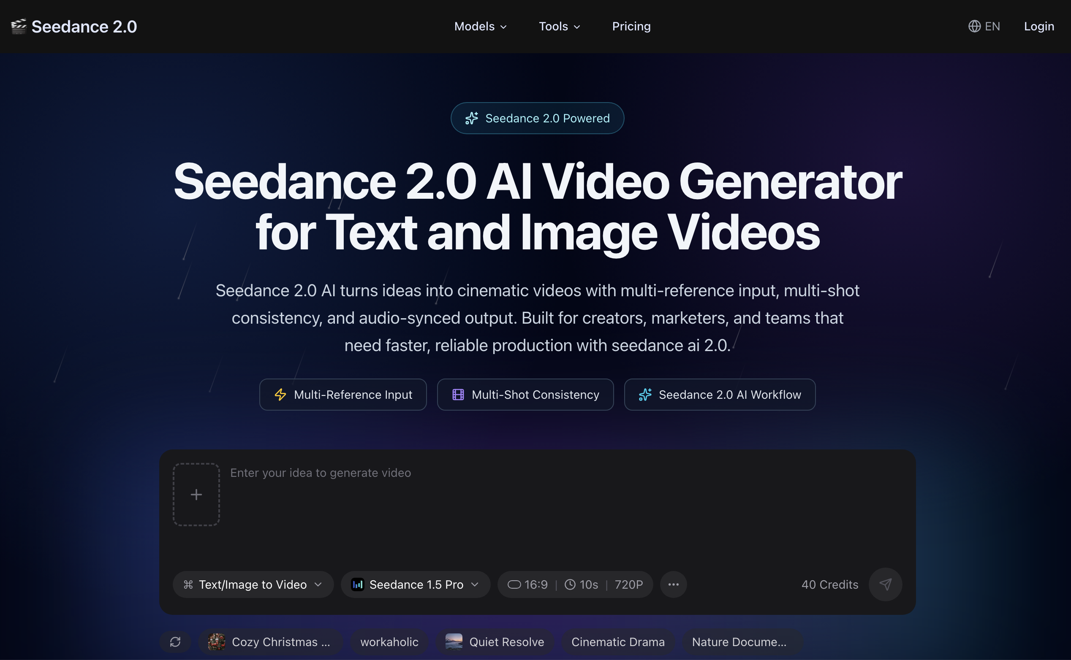Select the Seedance 2.0 AI Workflow chip
Viewport: 1071px width, 660px height.
[x=719, y=394]
